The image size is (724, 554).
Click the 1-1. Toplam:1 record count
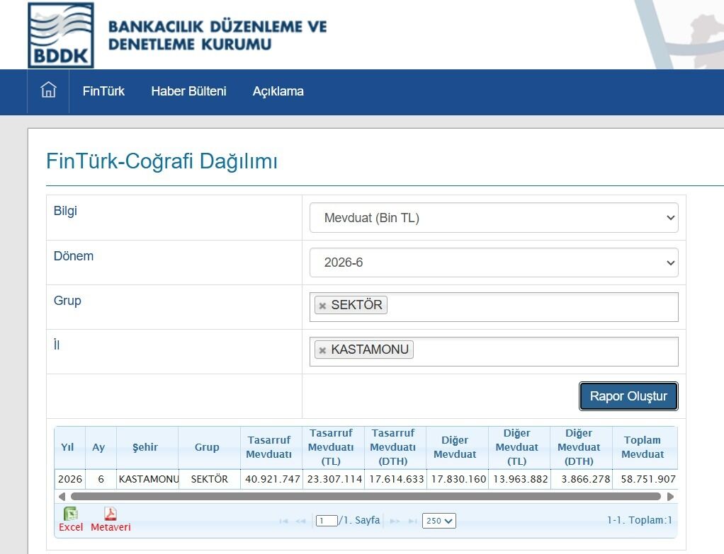(640, 520)
